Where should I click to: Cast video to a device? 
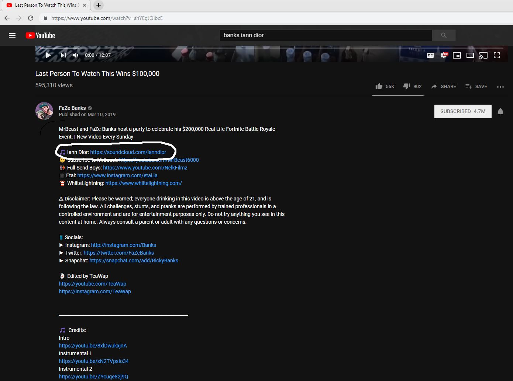(483, 55)
